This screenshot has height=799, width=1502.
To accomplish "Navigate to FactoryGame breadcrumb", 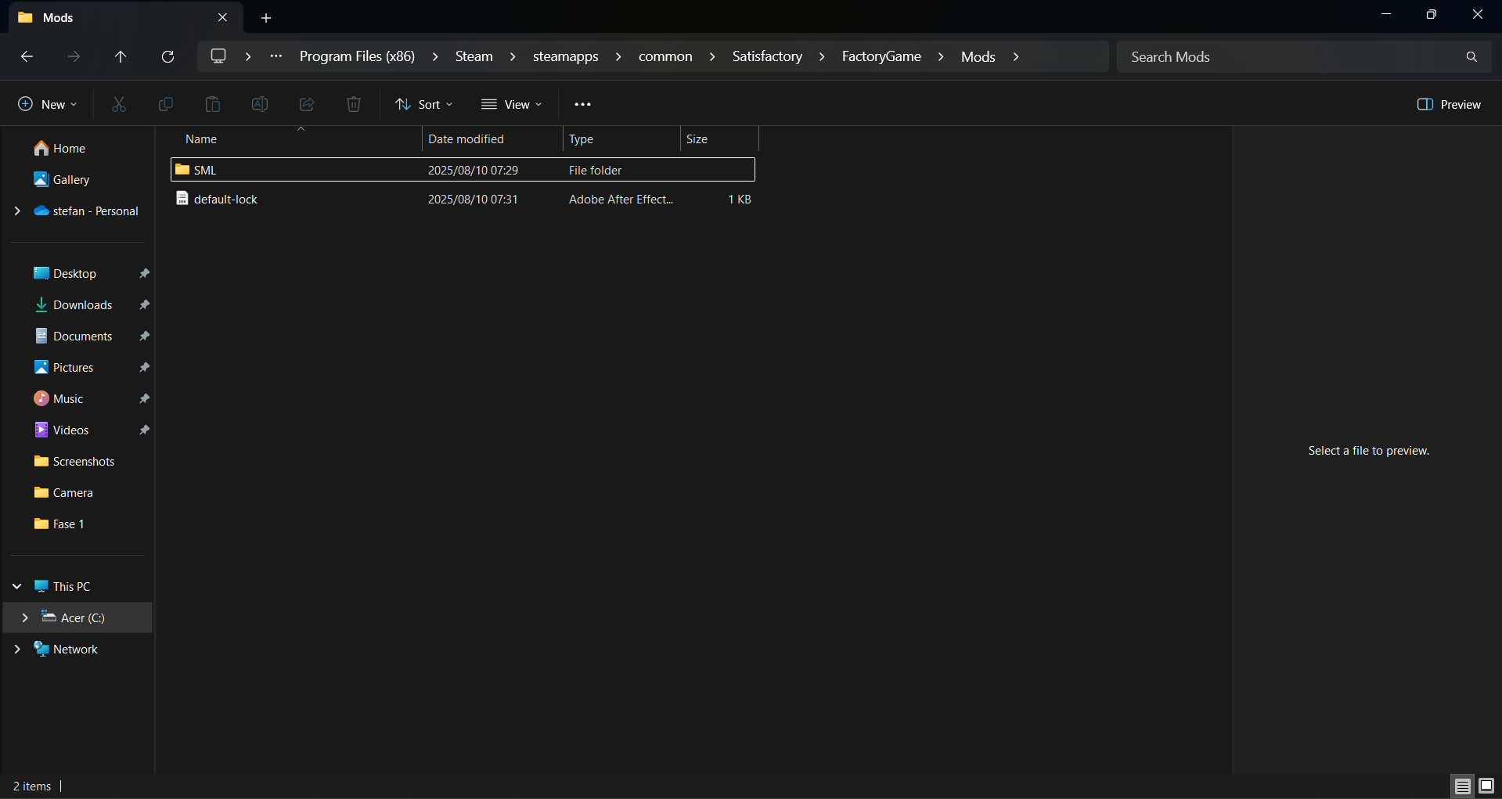I will pos(881,56).
